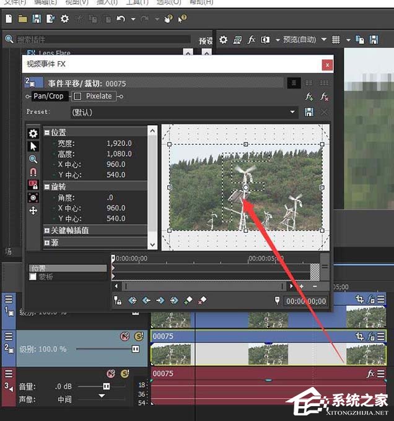Select the Pan/Crop effect tab

pyautogui.click(x=48, y=96)
